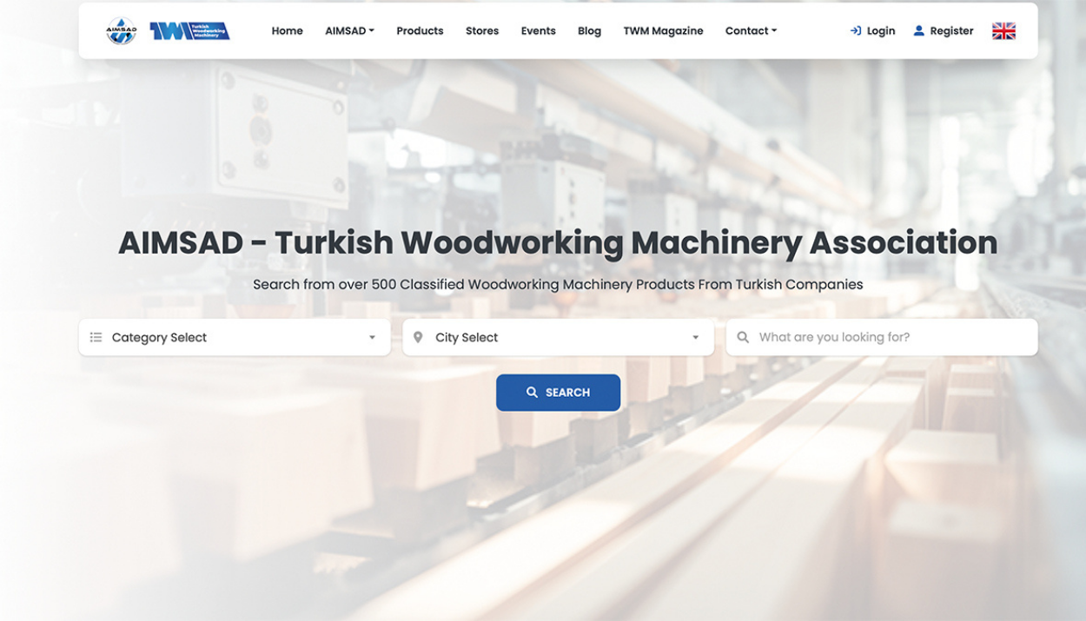Click the AIMSAD round logo icon

(x=121, y=31)
